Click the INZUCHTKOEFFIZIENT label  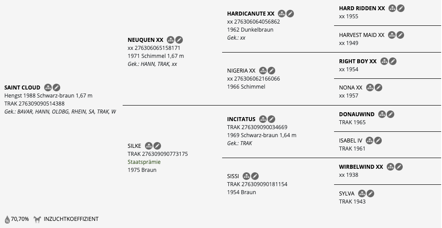(x=71, y=219)
